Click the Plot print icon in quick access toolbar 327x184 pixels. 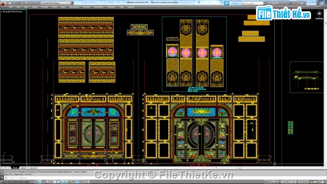click(x=26, y=3)
